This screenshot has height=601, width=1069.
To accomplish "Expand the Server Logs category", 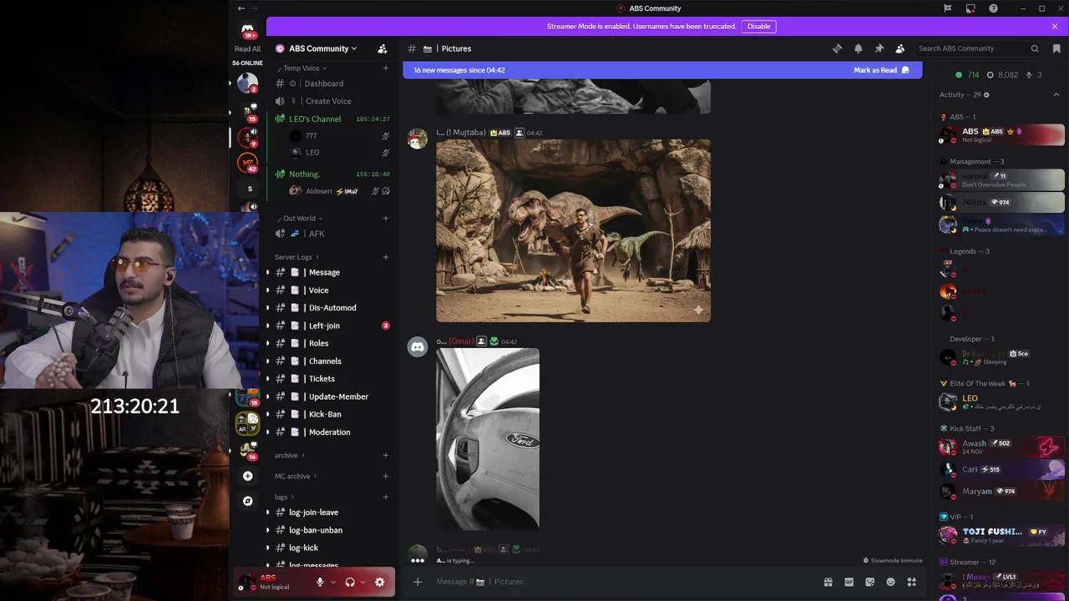I will point(296,257).
